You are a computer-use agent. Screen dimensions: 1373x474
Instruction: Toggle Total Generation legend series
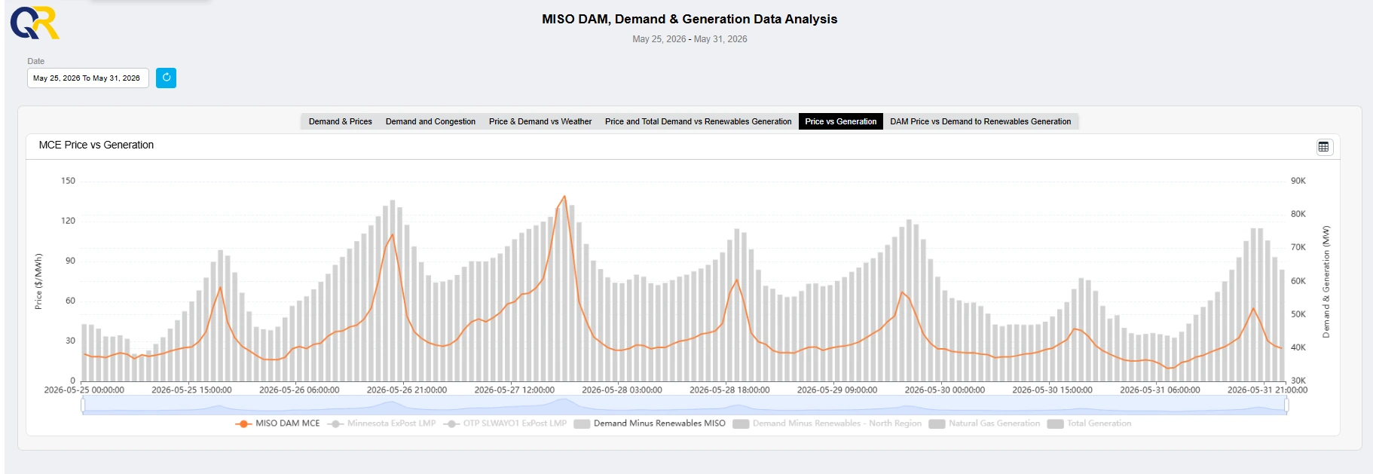(x=1089, y=424)
